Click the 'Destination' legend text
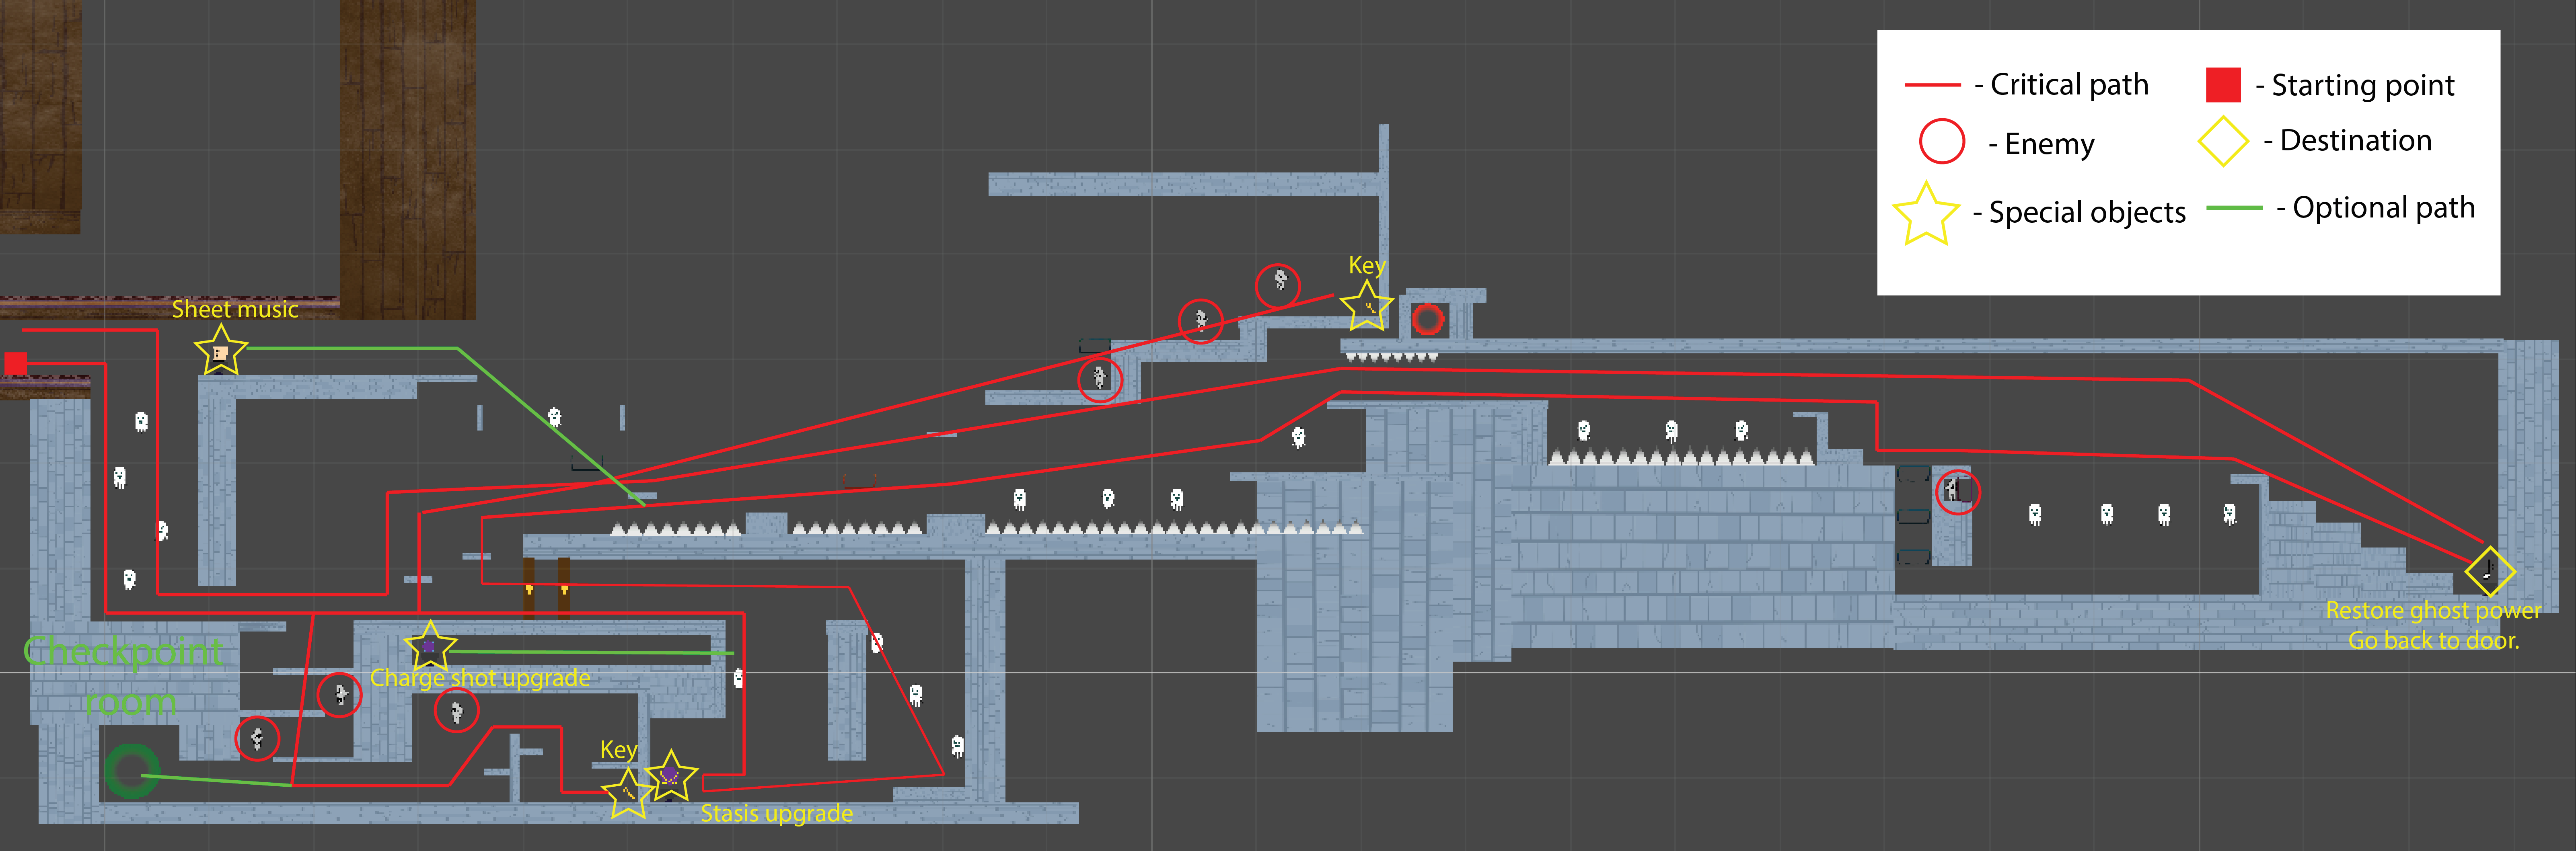 coord(2356,141)
